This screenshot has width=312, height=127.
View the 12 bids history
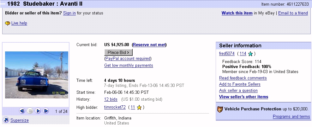pos(111,99)
